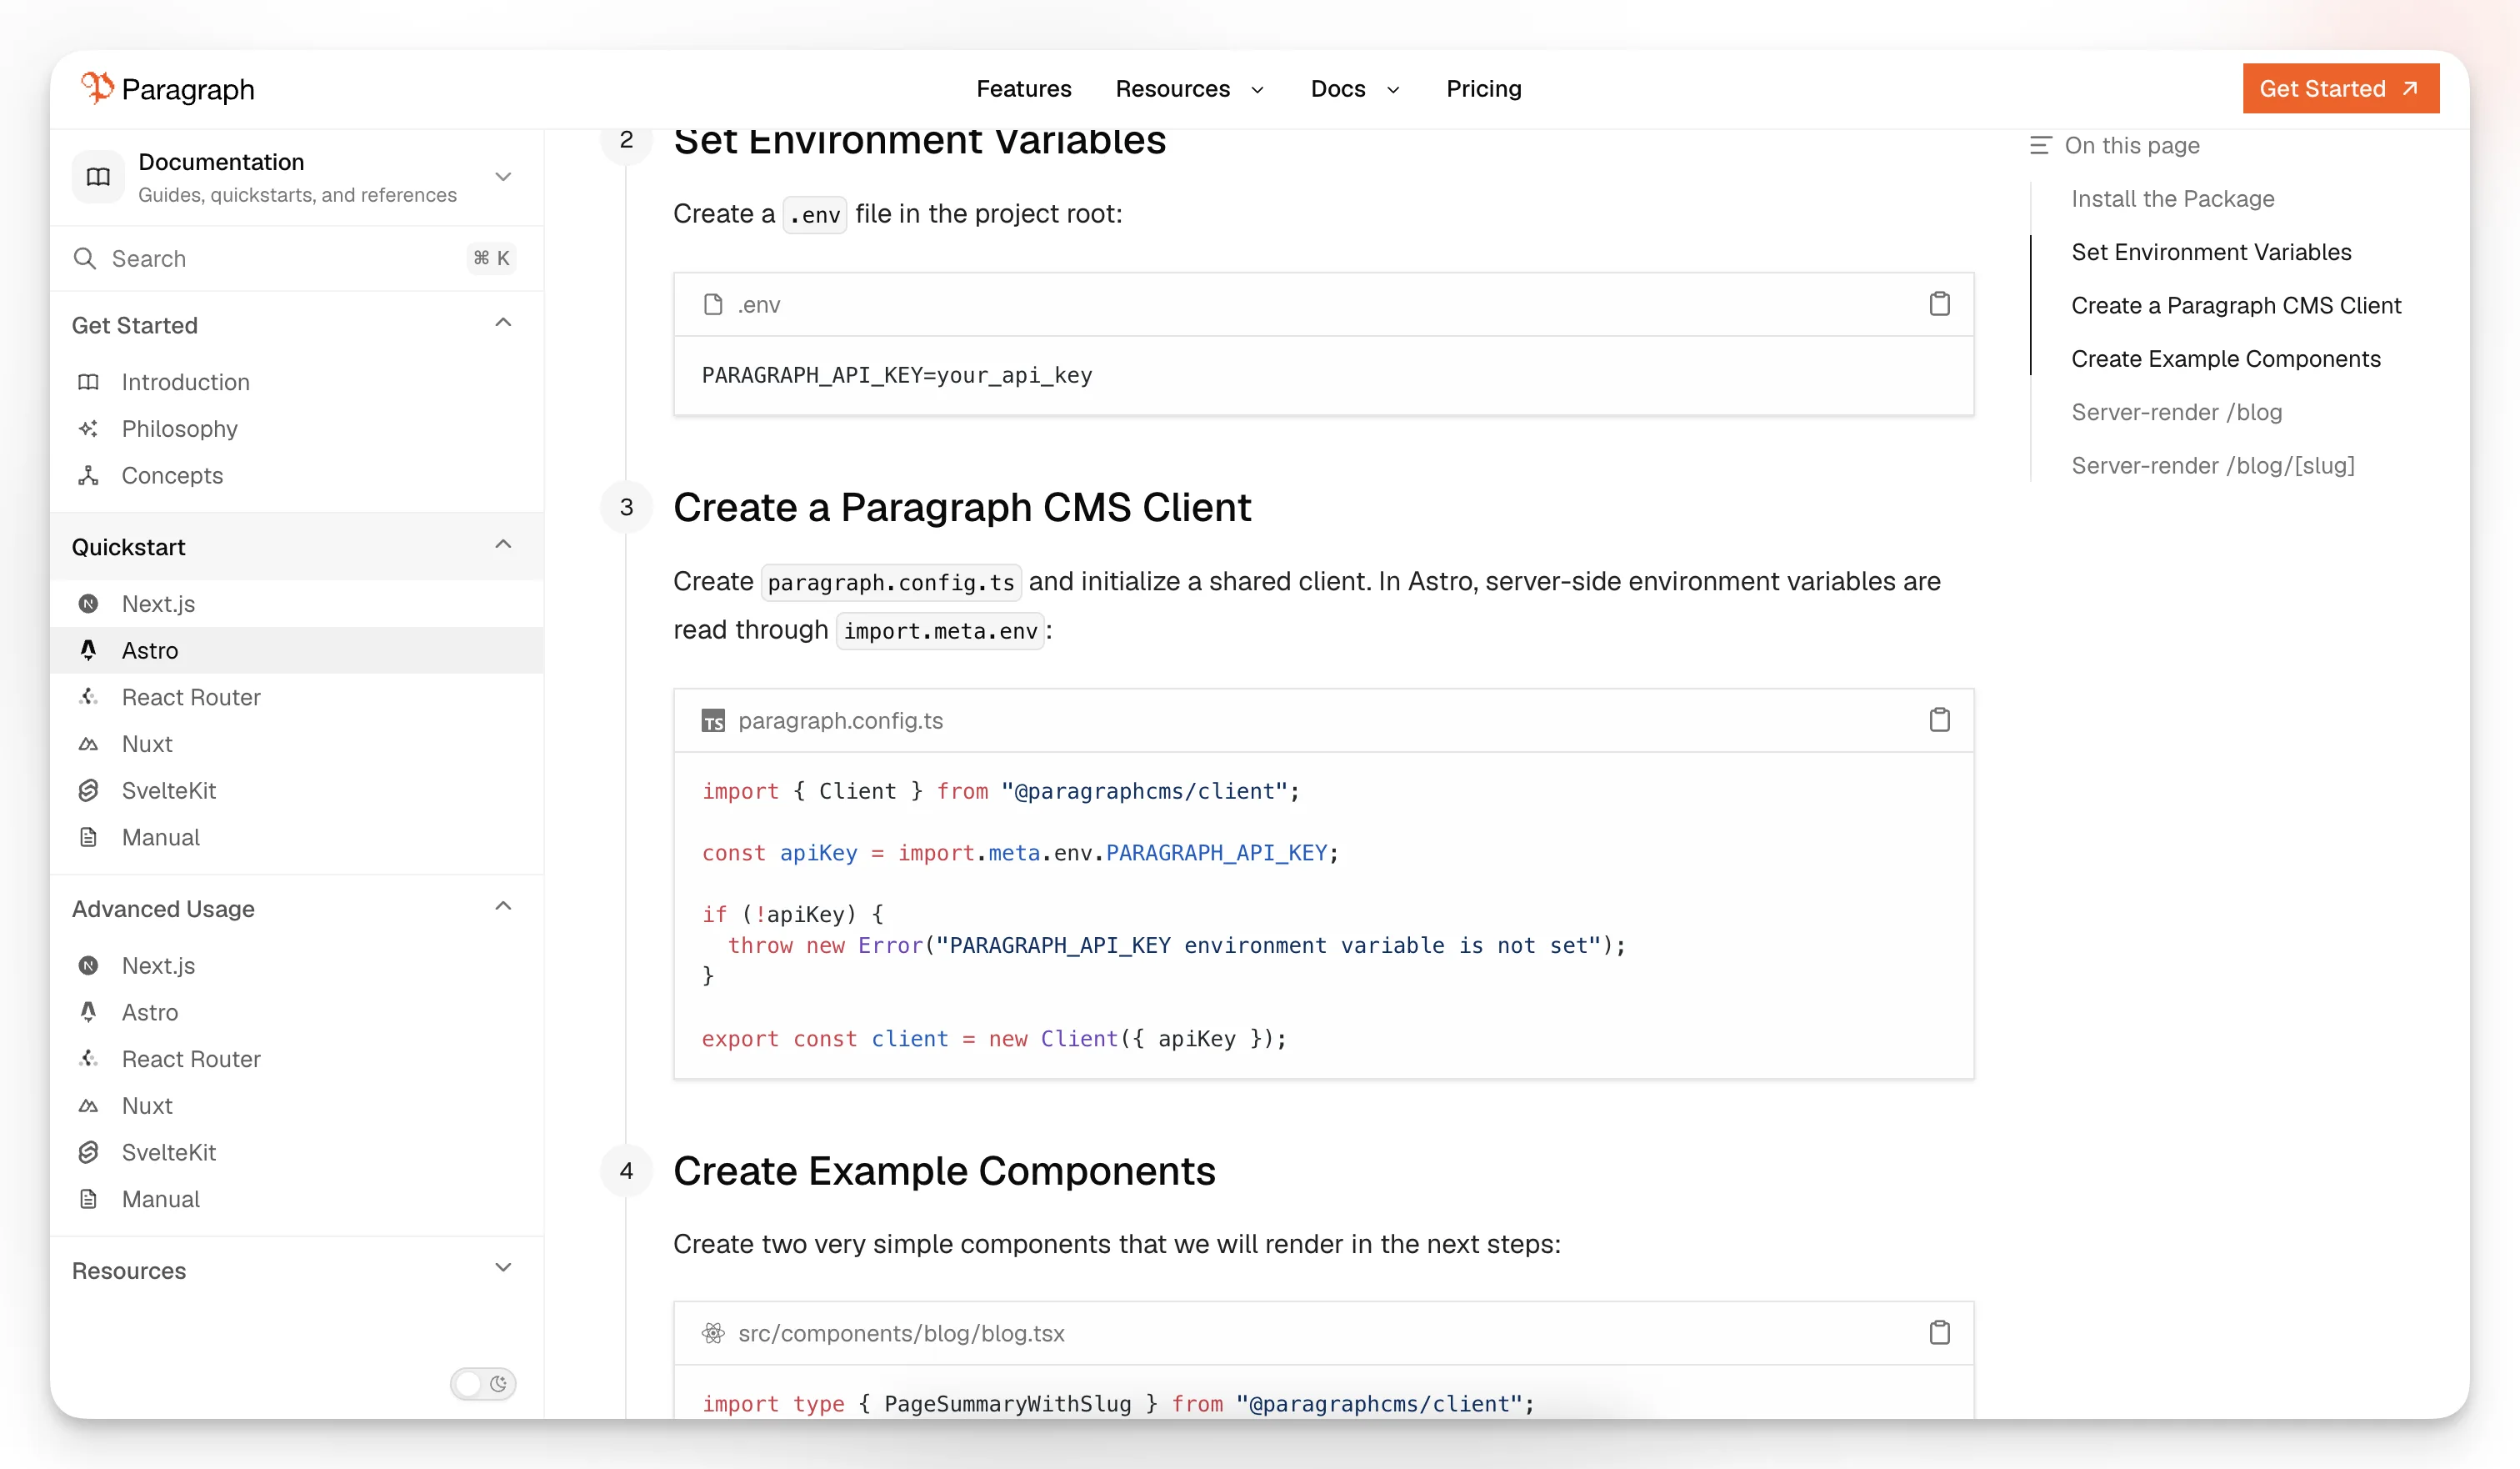This screenshot has height=1469, width=2520.
Task: Expand the Resources sidebar section
Action: (x=503, y=1268)
